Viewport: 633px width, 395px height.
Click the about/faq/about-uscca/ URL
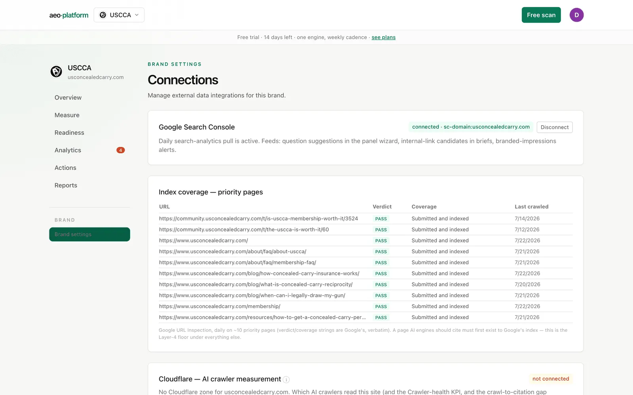pos(233,252)
